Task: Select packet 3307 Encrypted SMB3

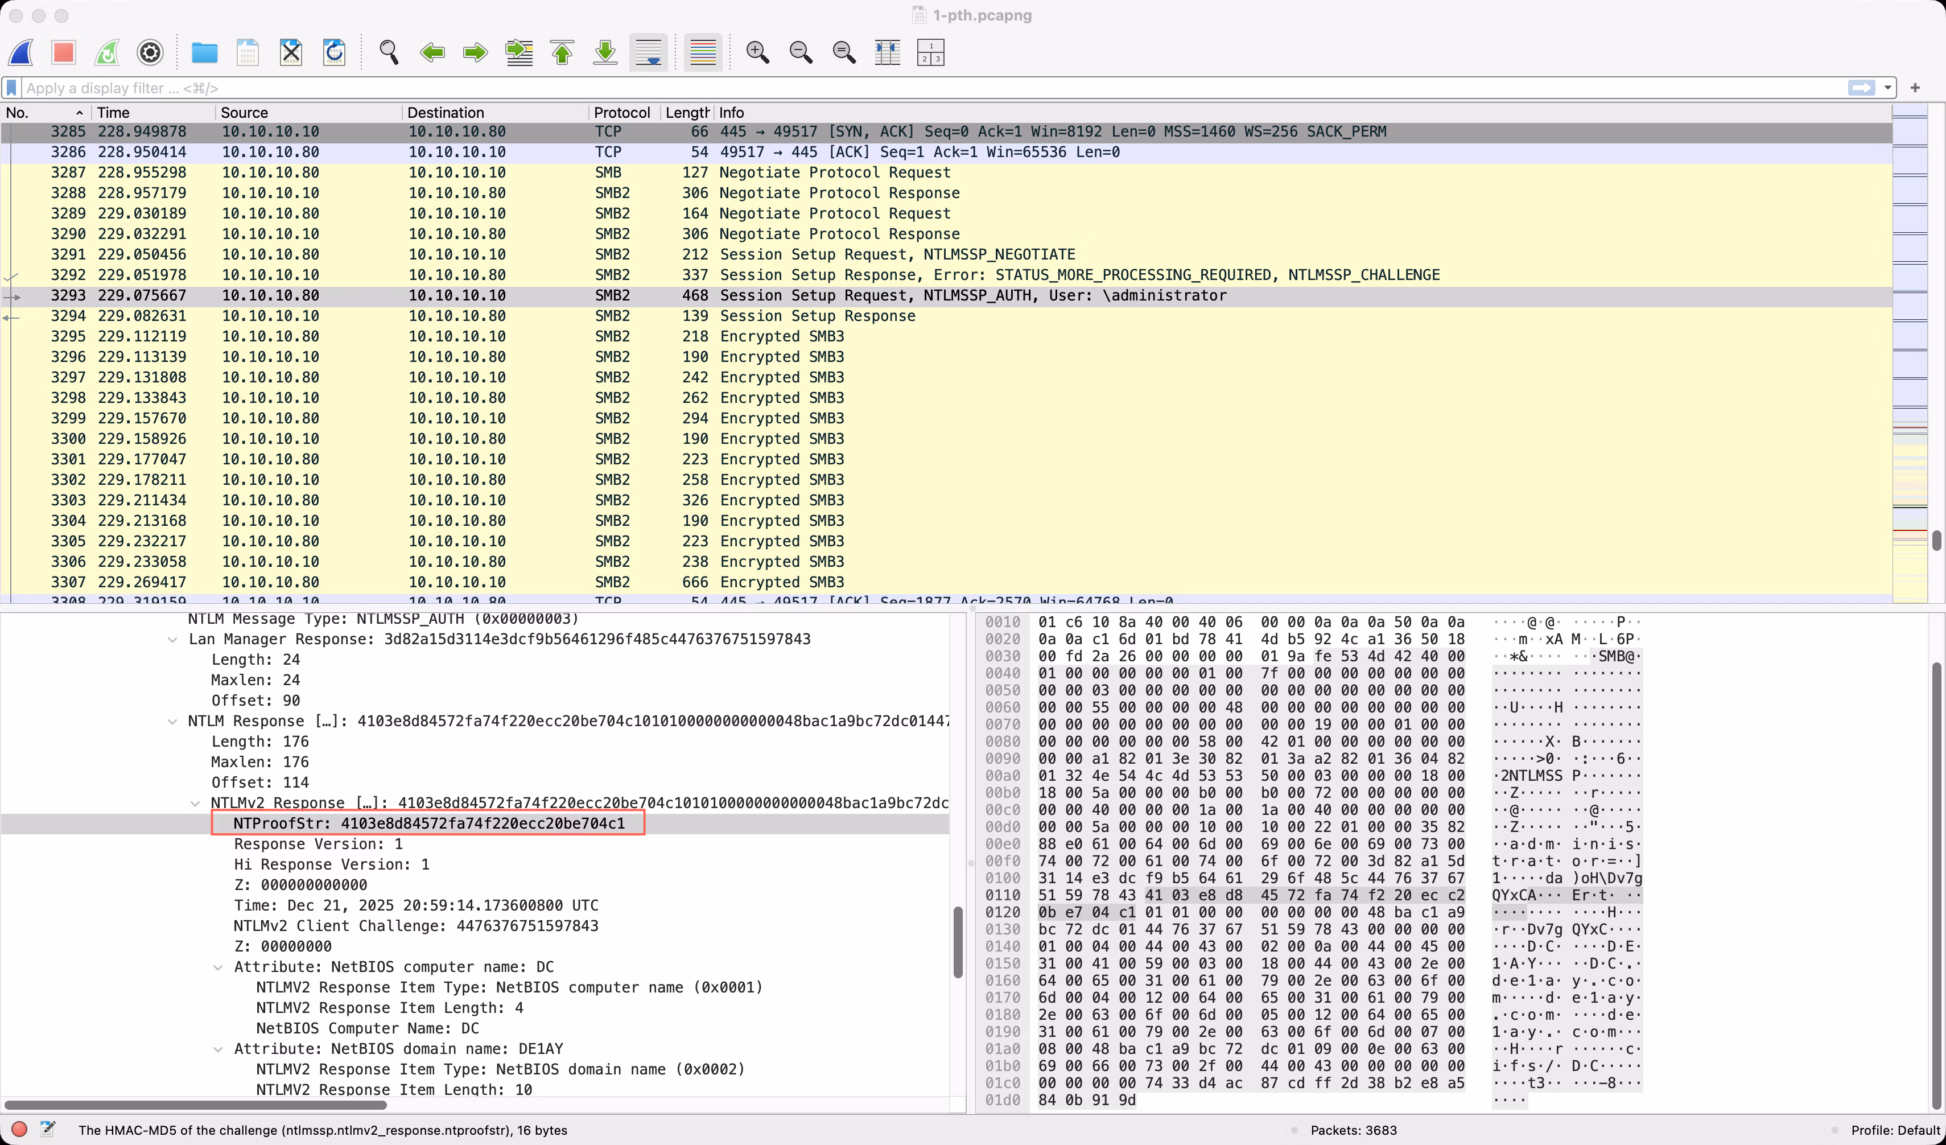Action: click(x=946, y=582)
